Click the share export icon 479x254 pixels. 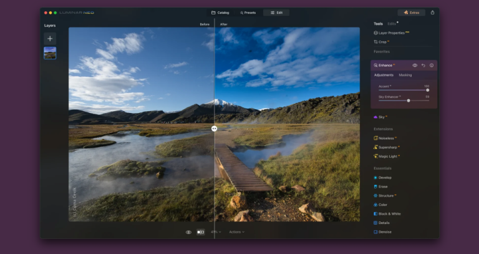(x=432, y=12)
